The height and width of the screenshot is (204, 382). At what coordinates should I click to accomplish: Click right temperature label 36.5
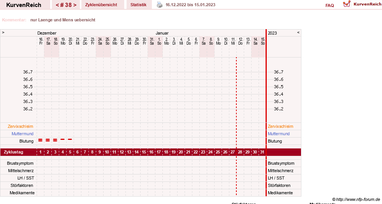(278, 87)
